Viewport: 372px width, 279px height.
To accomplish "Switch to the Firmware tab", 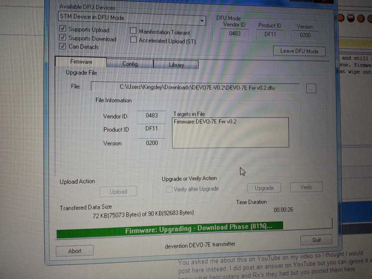I will point(81,62).
